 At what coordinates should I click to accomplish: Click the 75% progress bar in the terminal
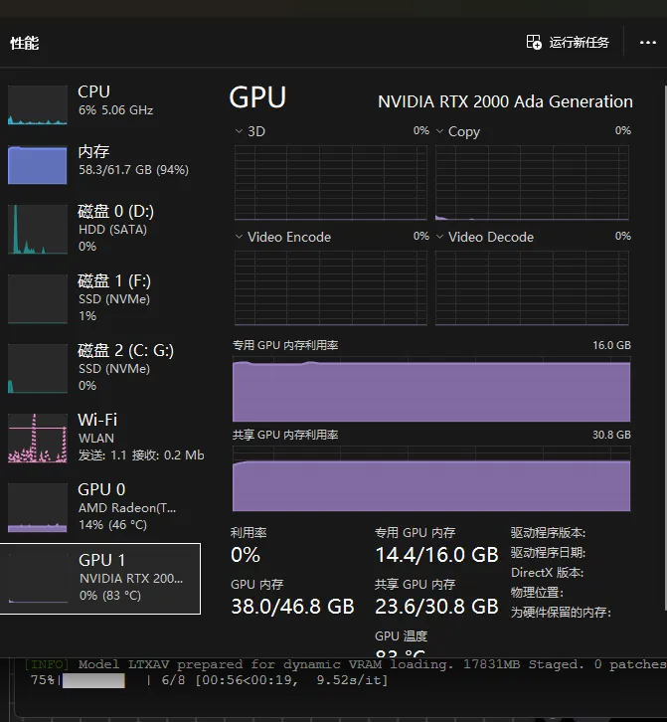pos(93,680)
